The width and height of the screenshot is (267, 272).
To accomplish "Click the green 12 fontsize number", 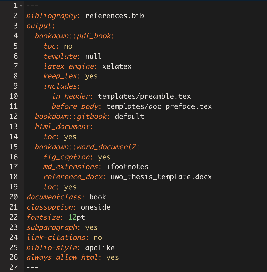I will [x=72, y=217].
